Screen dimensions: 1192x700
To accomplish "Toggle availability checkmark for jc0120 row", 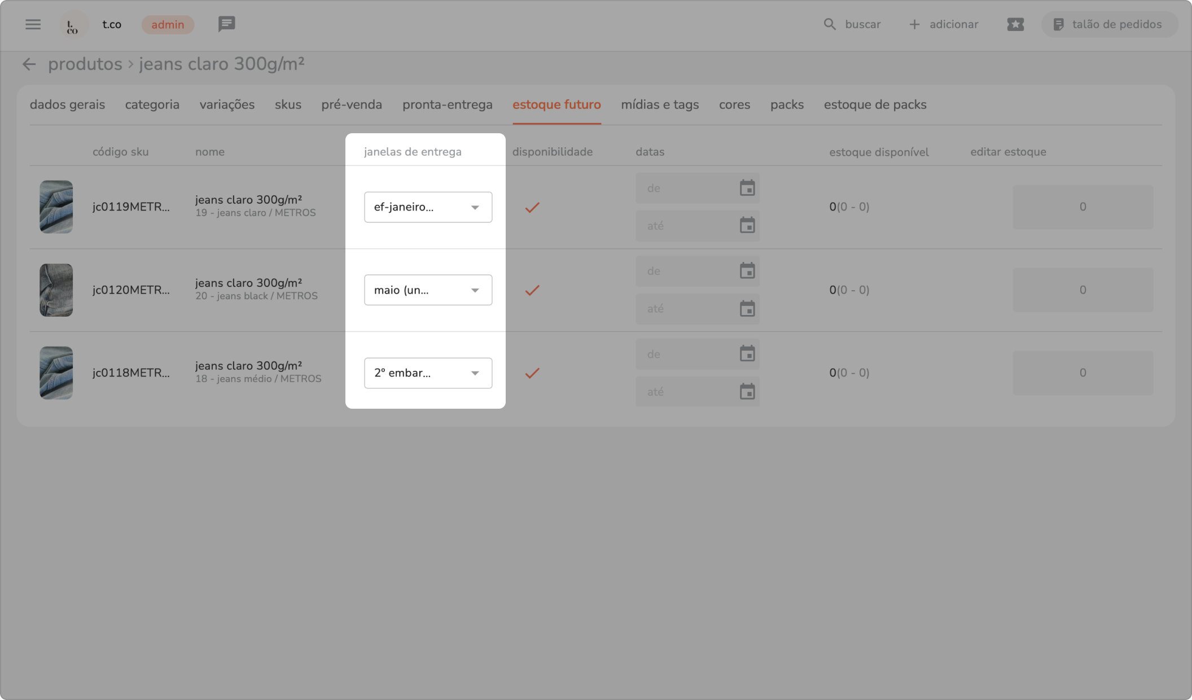I will [x=532, y=290].
